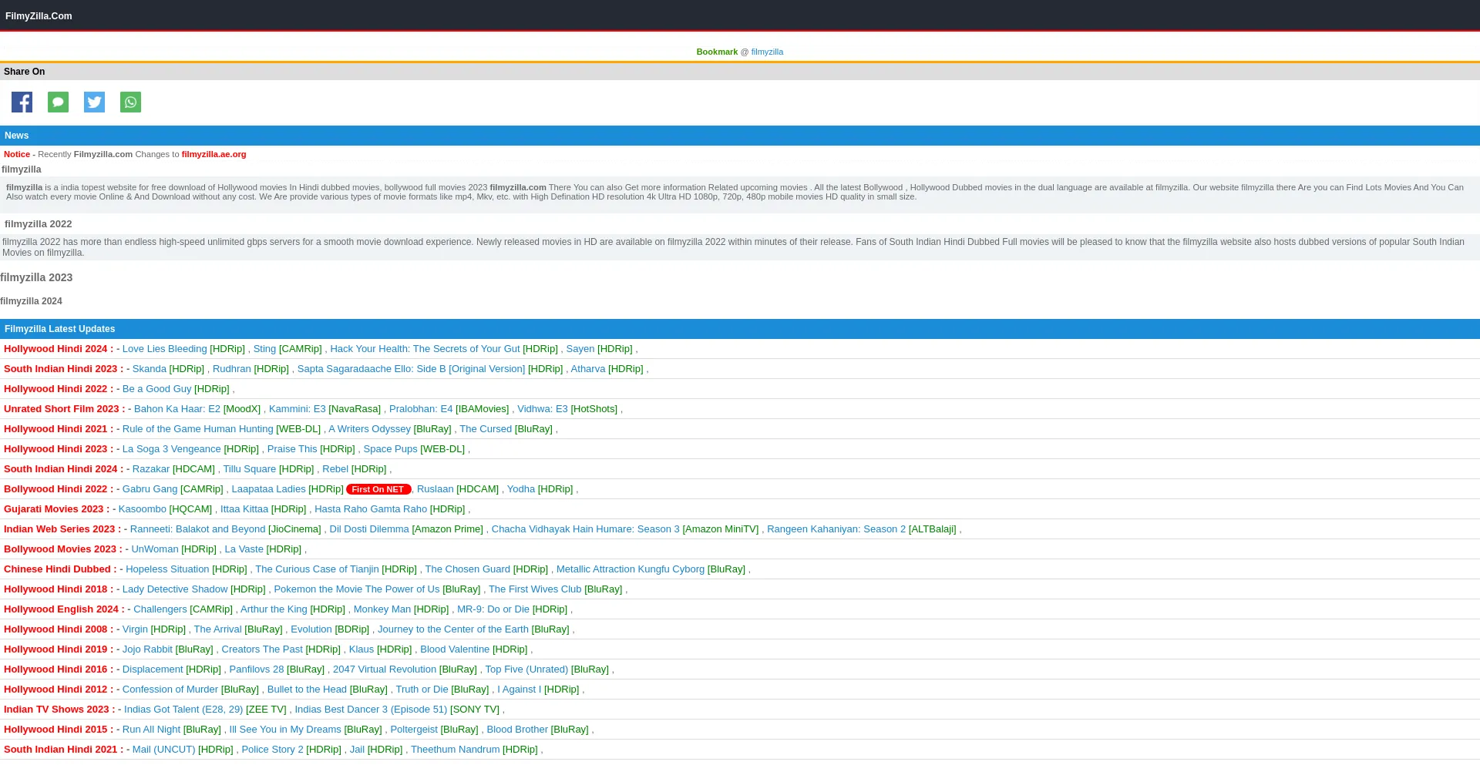Open 2047 Virtual Revolution link

click(385, 669)
